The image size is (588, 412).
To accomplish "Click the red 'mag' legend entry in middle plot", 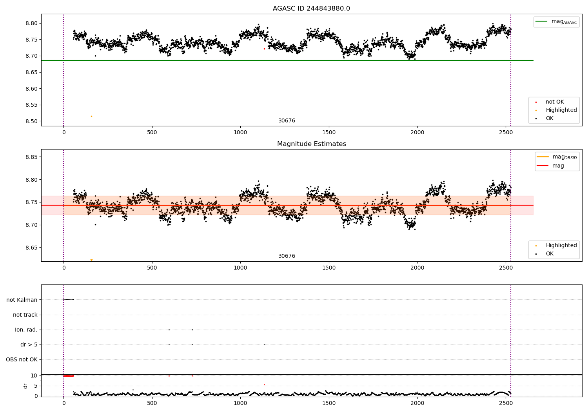I will pyautogui.click(x=551, y=166).
